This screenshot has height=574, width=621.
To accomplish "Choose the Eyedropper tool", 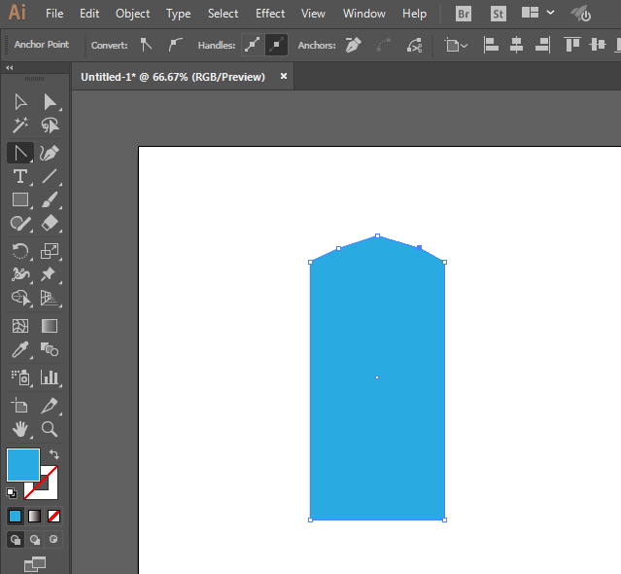I will pyautogui.click(x=19, y=350).
